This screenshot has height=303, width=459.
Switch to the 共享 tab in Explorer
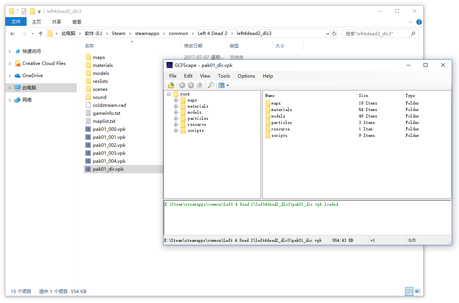(57, 22)
